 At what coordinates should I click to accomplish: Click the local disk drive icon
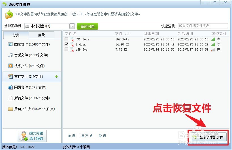[x=27, y=26]
